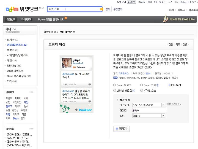Click the d&shop link in top bar

pos(183,2)
